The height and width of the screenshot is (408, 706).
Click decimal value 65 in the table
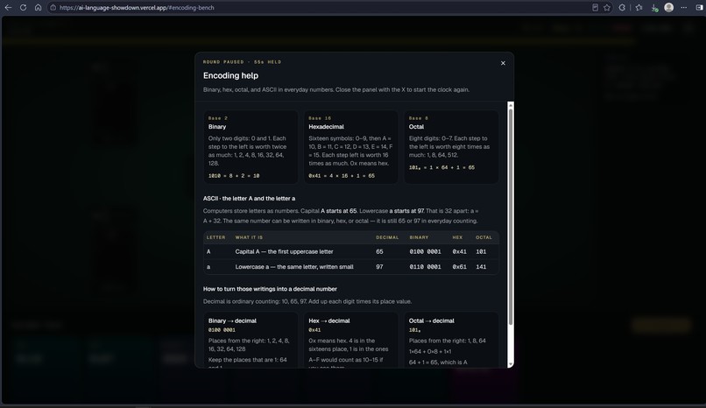click(379, 252)
